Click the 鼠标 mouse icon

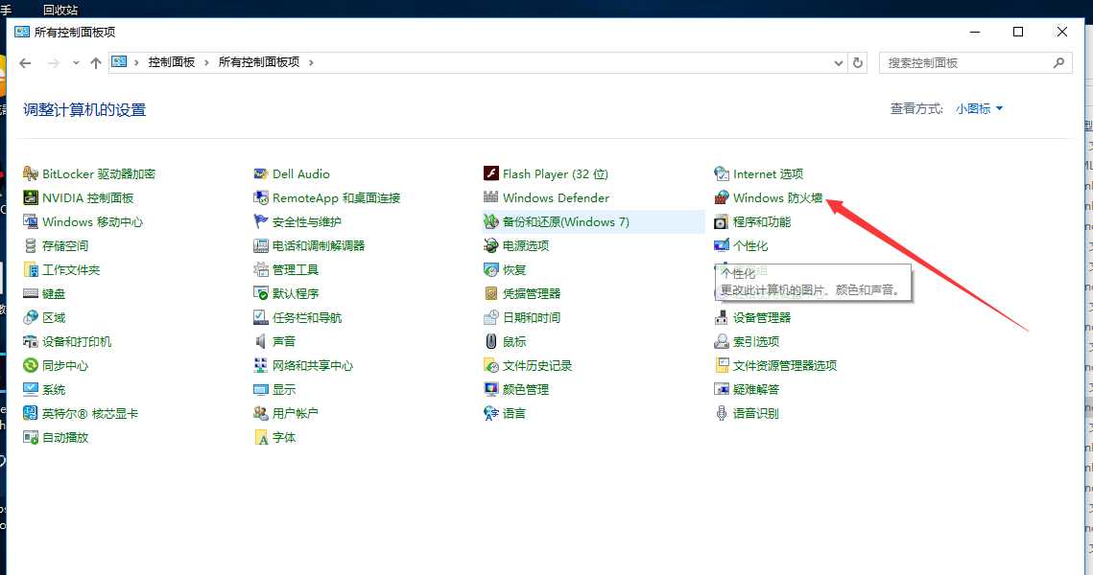click(490, 342)
